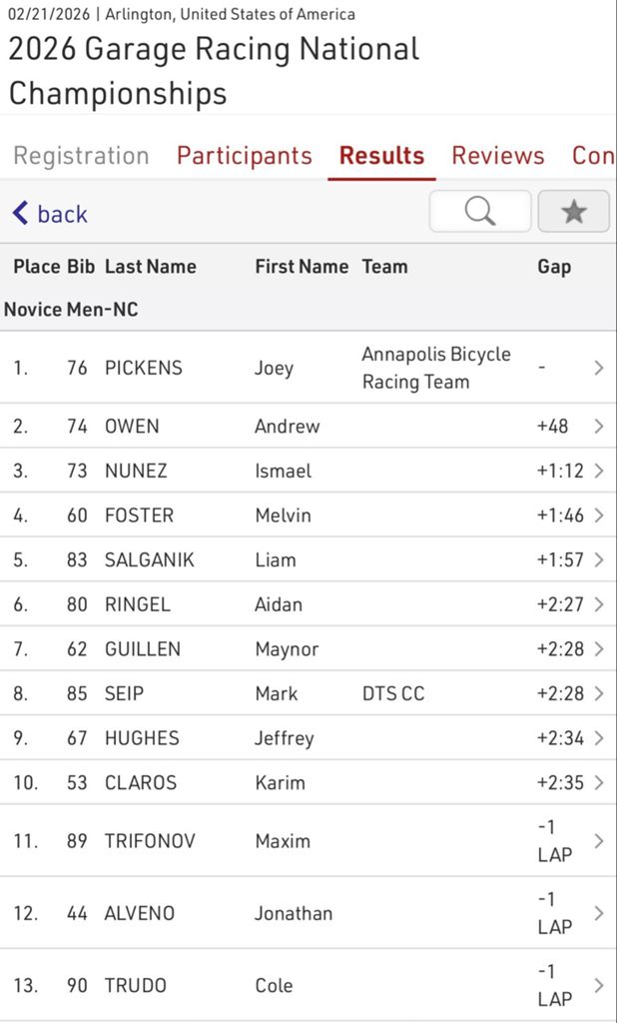The width and height of the screenshot is (617, 1023).
Task: Click the Place column header
Action: [x=36, y=267]
